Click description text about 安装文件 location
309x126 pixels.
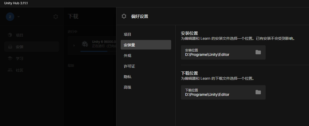click(238, 38)
